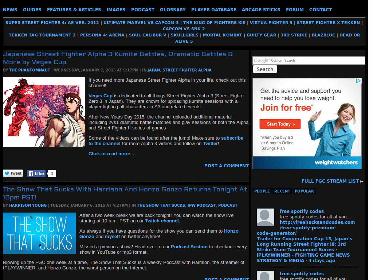This screenshot has width=373, height=280.
Task: Click the Like count box showing 0
Action: [x=52, y=174]
